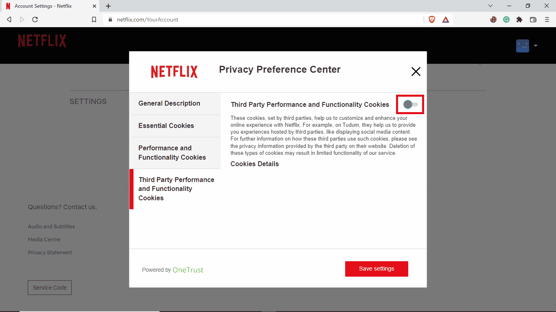Open the browser hamburger menu
556x312 pixels.
click(547, 19)
